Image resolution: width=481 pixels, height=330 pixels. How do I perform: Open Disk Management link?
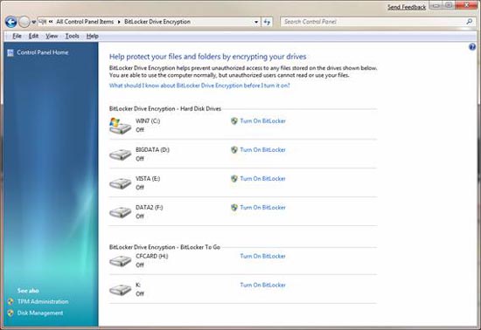pyautogui.click(x=40, y=313)
